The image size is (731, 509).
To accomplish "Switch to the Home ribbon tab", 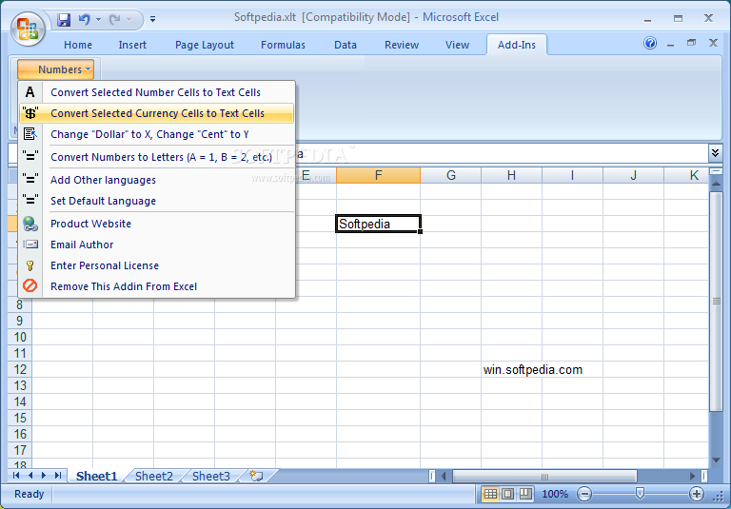I will point(78,45).
